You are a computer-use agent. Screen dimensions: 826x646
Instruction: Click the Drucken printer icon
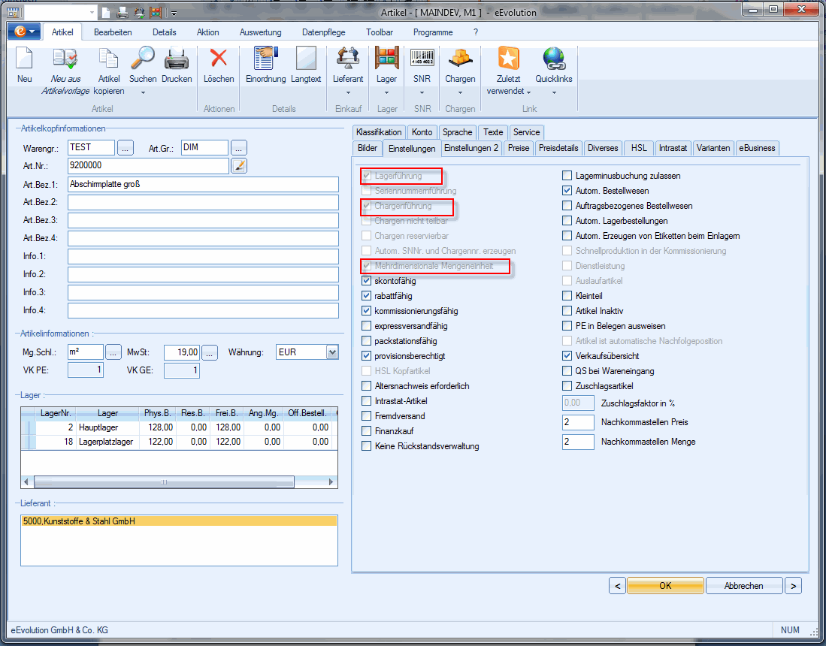177,60
